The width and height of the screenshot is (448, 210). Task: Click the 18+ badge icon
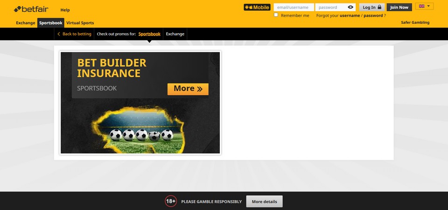coord(171,202)
